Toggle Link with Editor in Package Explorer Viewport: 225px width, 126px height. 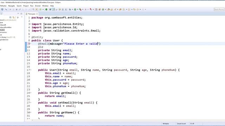pyautogui.click(x=13, y=17)
